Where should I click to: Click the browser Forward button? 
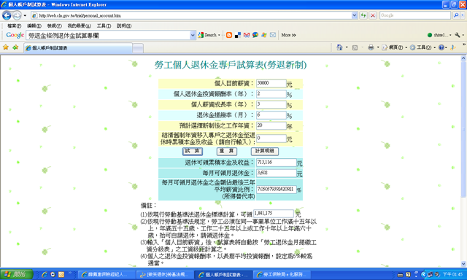point(17,15)
